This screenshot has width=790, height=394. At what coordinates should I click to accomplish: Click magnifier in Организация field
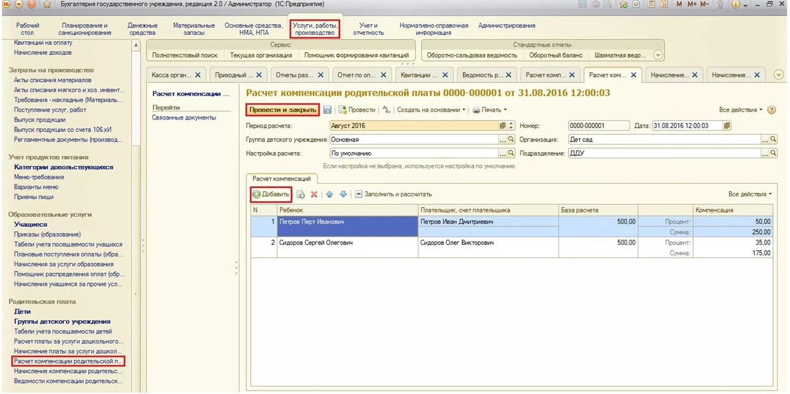pos(773,140)
